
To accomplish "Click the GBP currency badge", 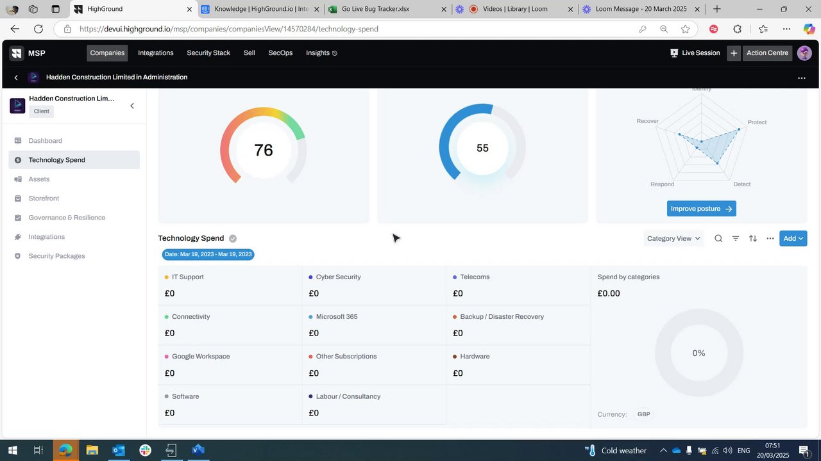I will (x=643, y=414).
